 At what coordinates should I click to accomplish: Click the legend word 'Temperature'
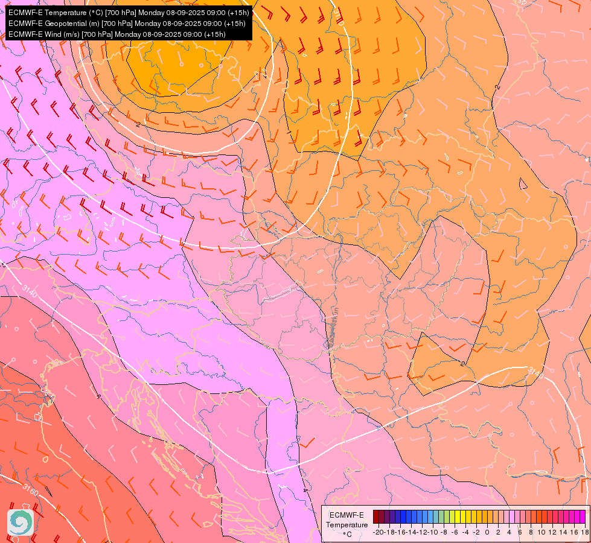pos(347,525)
